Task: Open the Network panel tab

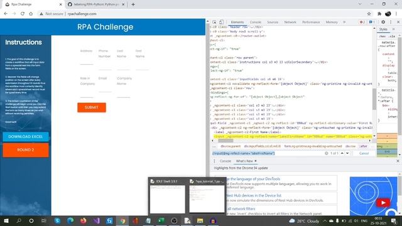Action: pyautogui.click(x=290, y=23)
